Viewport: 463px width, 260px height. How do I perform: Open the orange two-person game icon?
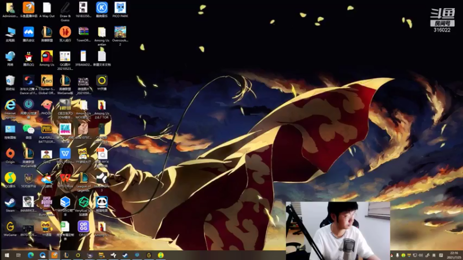pos(65,32)
